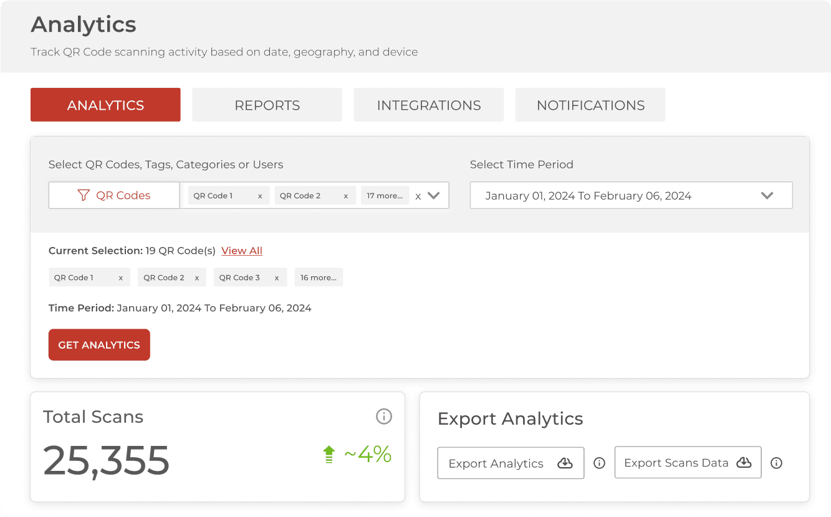Click the info icon in Total Scans card
831x517 pixels.
384,416
